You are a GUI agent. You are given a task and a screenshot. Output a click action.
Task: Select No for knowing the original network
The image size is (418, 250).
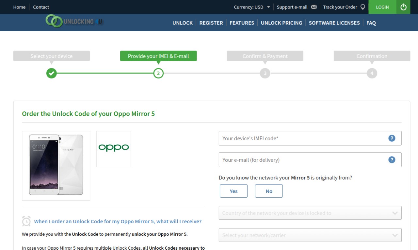(269, 191)
